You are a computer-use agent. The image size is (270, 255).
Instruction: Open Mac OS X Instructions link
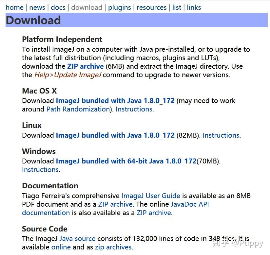point(134,109)
